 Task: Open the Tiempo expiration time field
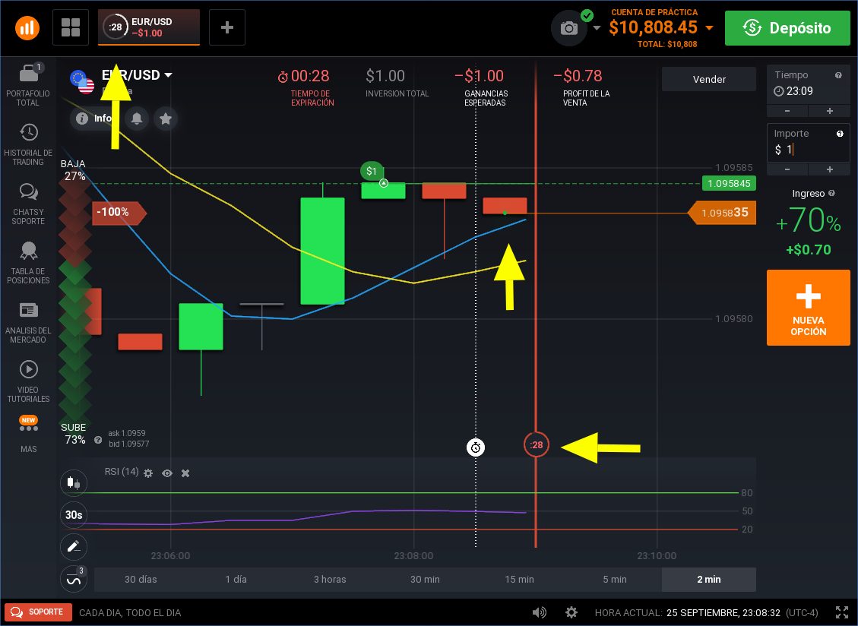click(808, 84)
